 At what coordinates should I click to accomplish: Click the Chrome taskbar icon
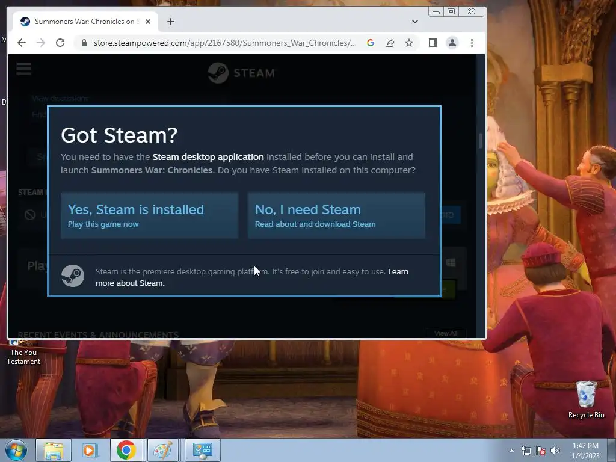[126, 450]
